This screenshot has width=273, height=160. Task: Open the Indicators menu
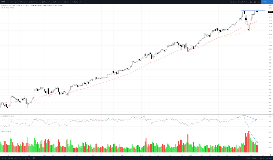[33, 2]
